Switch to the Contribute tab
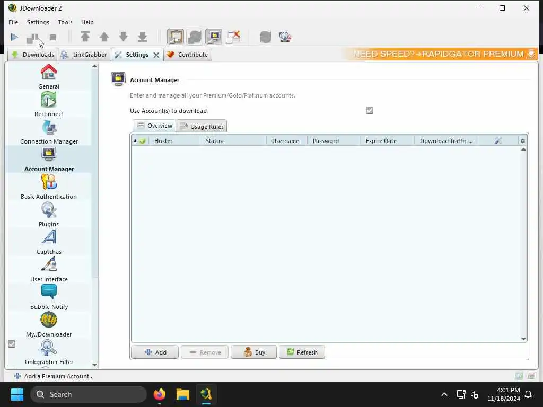Image resolution: width=543 pixels, height=407 pixels. [x=187, y=55]
